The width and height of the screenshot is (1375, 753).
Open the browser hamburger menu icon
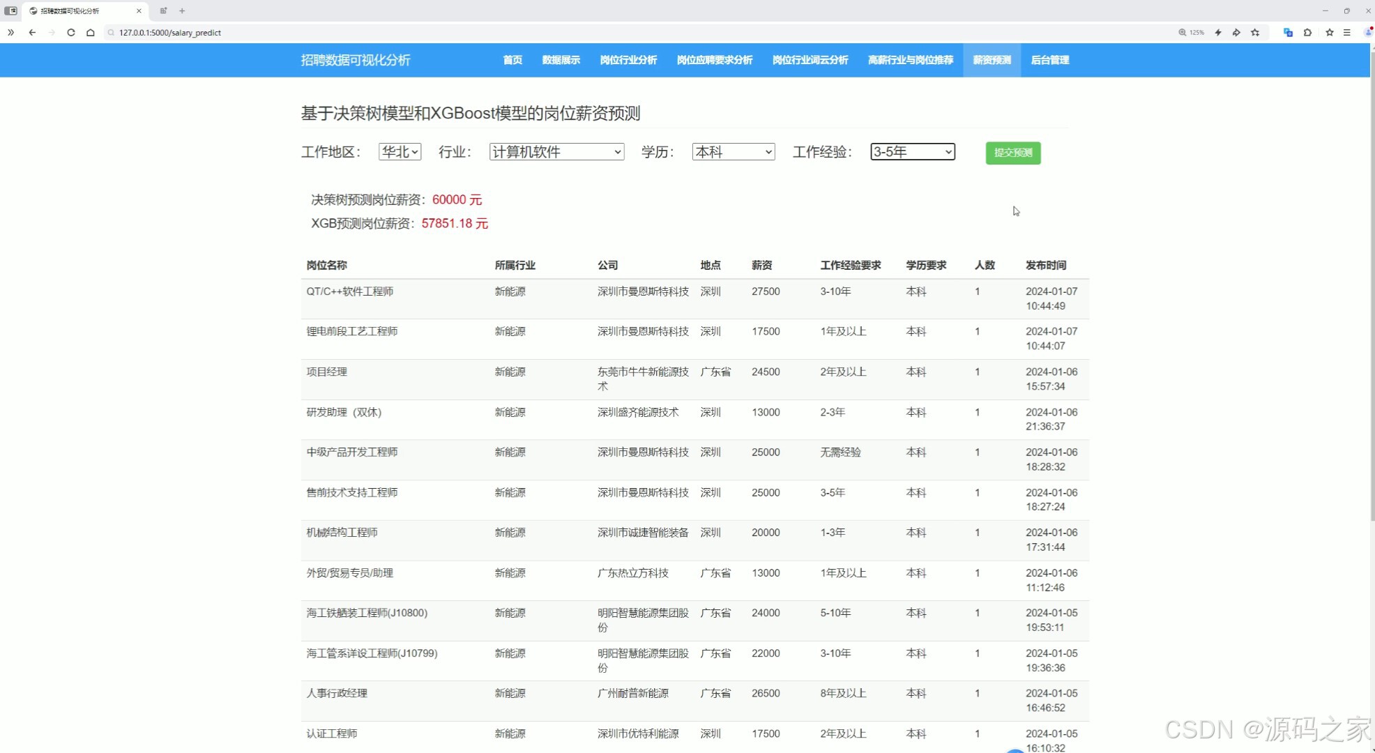coord(1347,32)
